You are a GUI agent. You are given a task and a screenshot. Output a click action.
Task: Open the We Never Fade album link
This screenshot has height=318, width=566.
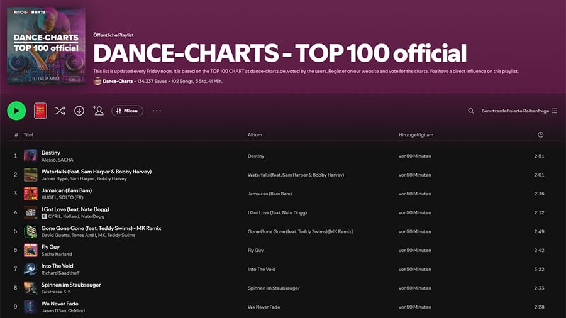click(264, 307)
